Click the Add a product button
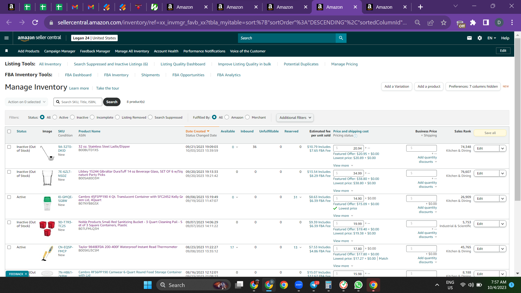This screenshot has height=293, width=521. pyautogui.click(x=429, y=87)
